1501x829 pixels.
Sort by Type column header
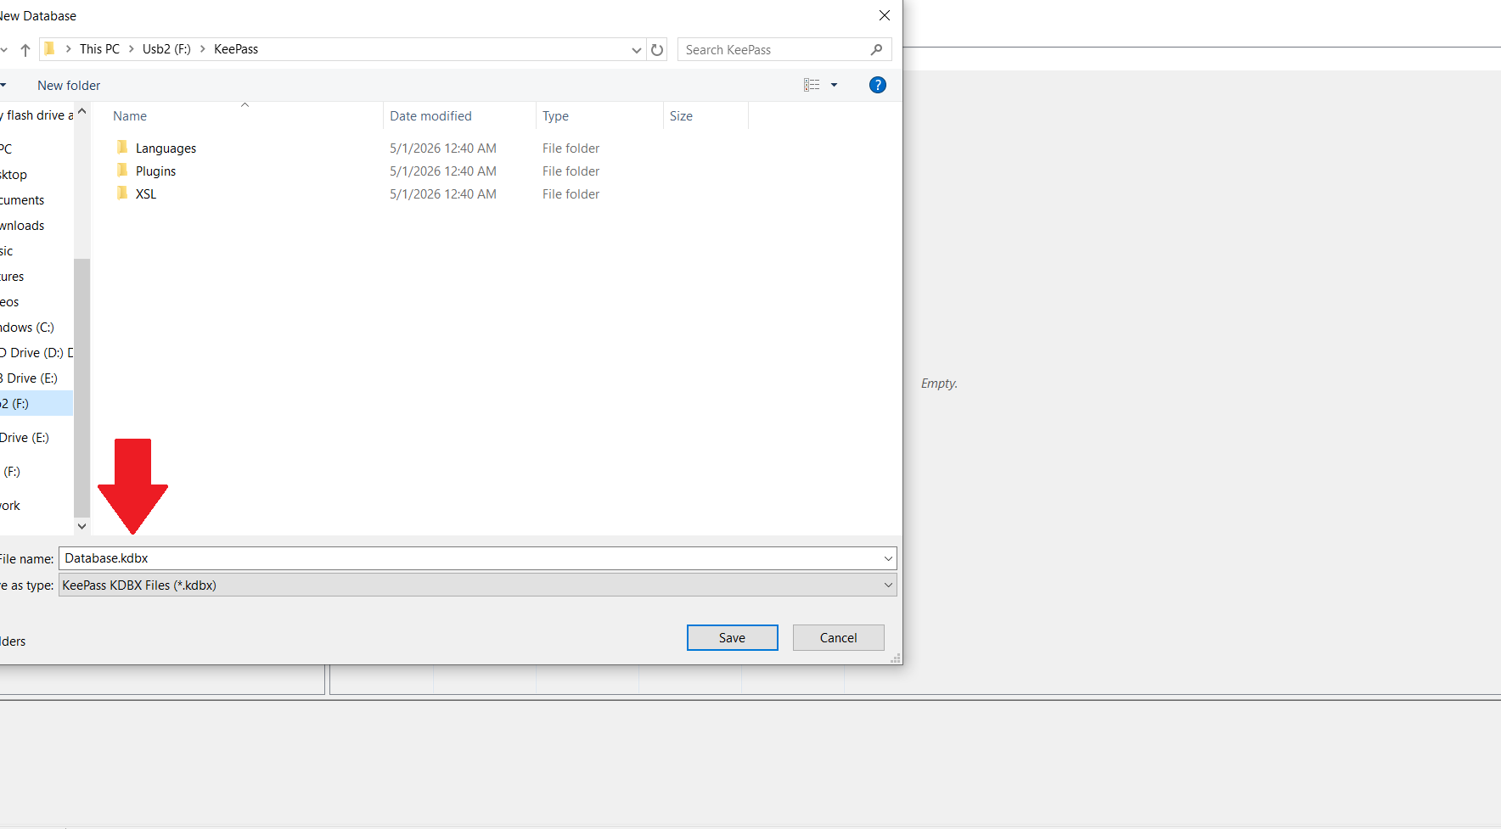point(555,116)
